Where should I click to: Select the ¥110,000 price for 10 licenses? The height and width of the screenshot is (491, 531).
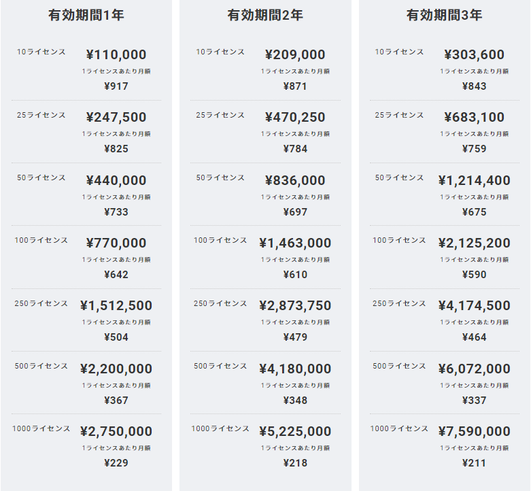(x=116, y=54)
